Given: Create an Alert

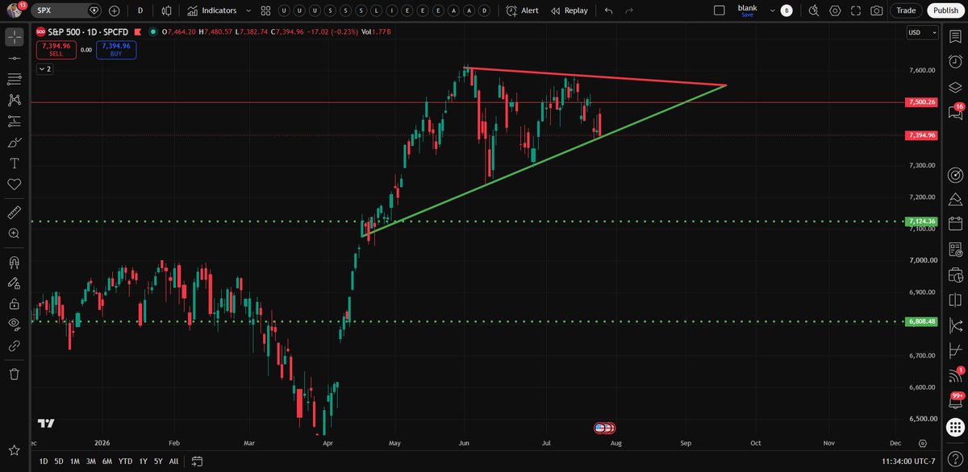Looking at the screenshot, I should [x=522, y=10].
